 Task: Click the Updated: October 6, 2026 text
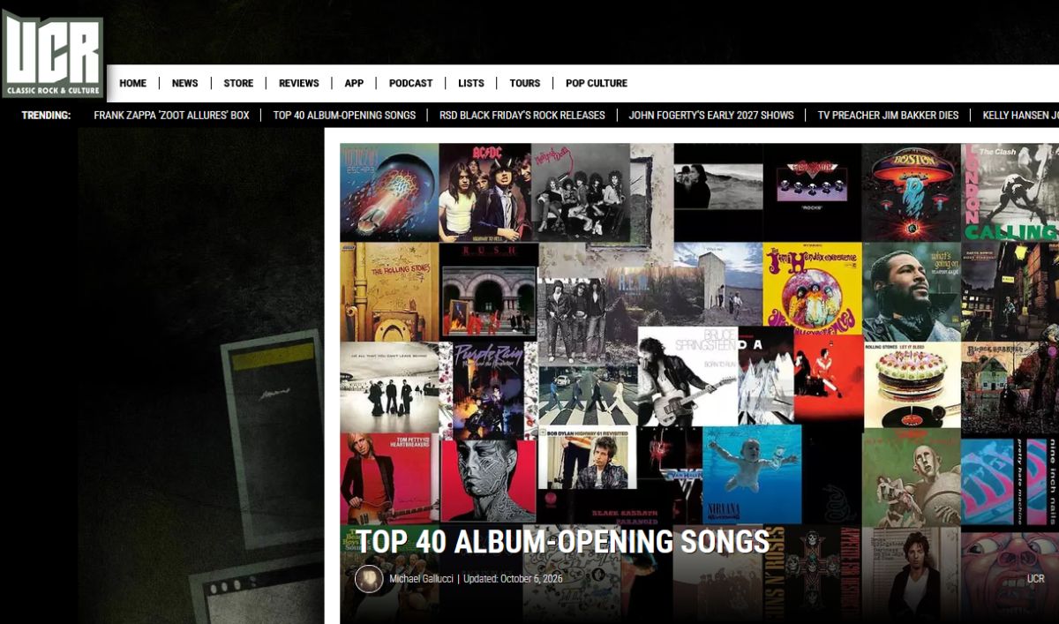point(513,579)
